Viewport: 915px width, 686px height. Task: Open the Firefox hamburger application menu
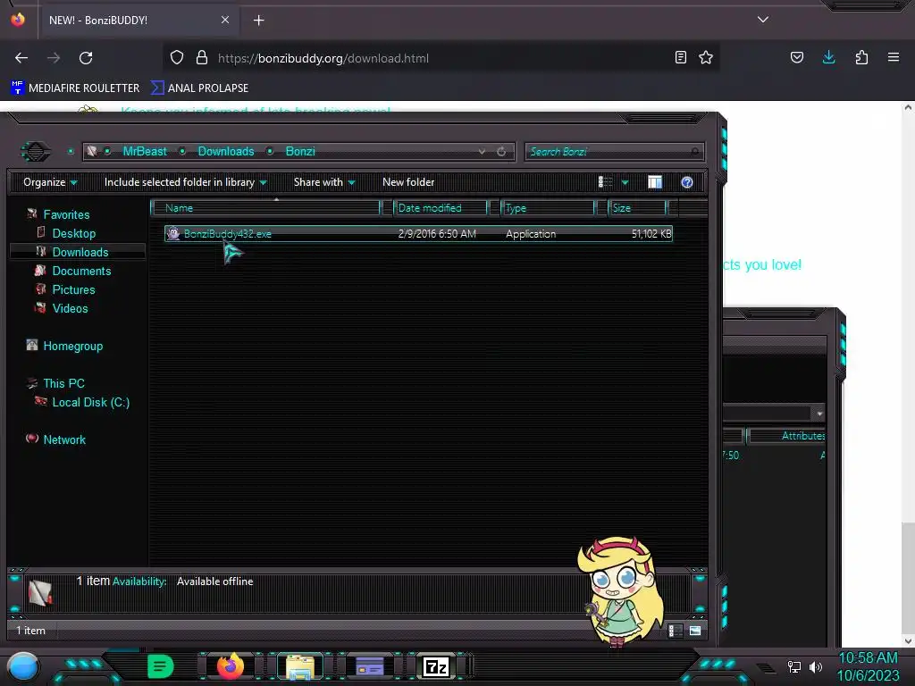pyautogui.click(x=894, y=57)
